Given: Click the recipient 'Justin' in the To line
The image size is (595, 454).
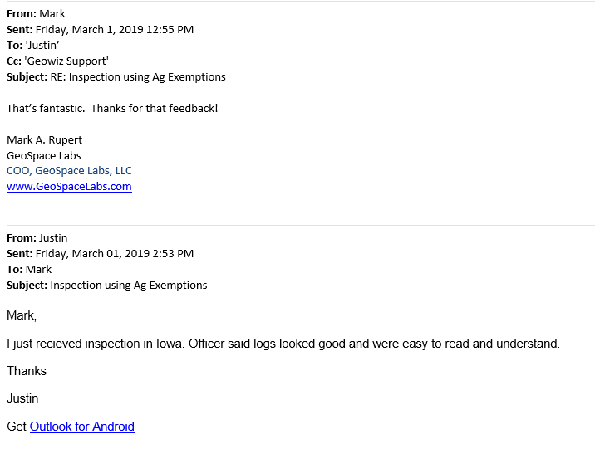Looking at the screenshot, I should [42, 45].
